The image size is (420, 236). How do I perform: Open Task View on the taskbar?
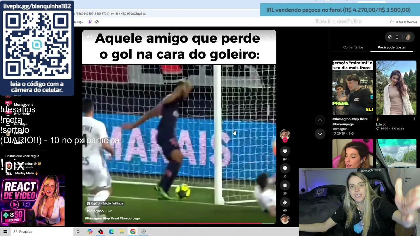tap(79, 232)
